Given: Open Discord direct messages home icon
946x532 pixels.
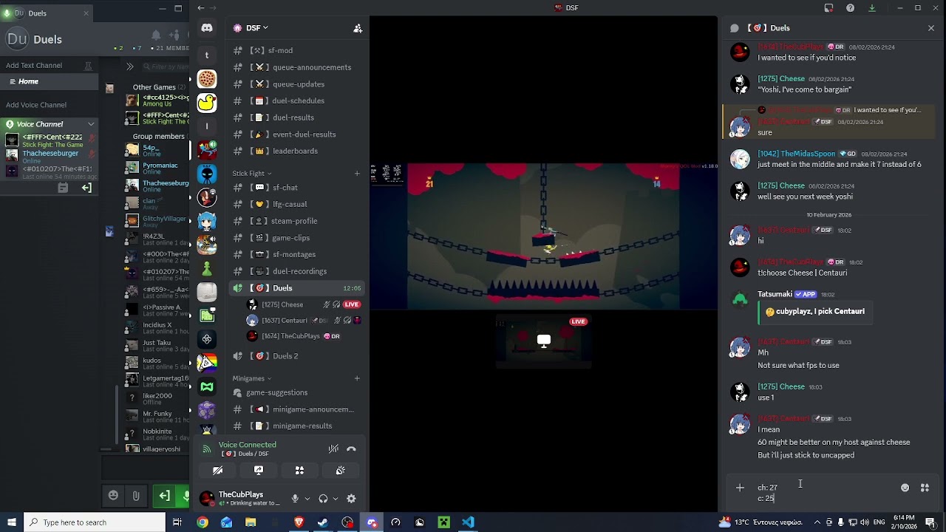Looking at the screenshot, I should pyautogui.click(x=207, y=28).
